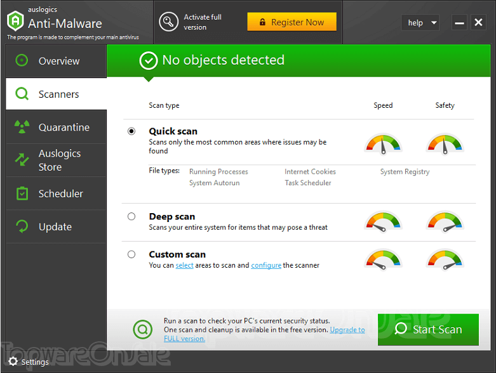Click the 'System Registry' file type text
Screen dimensions: 496x373
pyautogui.click(x=405, y=172)
